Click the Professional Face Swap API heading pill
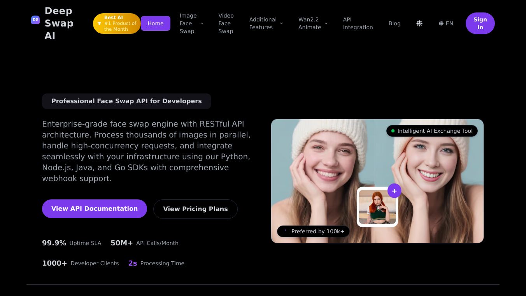526x296 pixels. [126, 101]
